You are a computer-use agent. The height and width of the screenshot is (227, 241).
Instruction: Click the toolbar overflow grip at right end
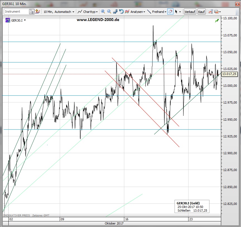pos(237,12)
